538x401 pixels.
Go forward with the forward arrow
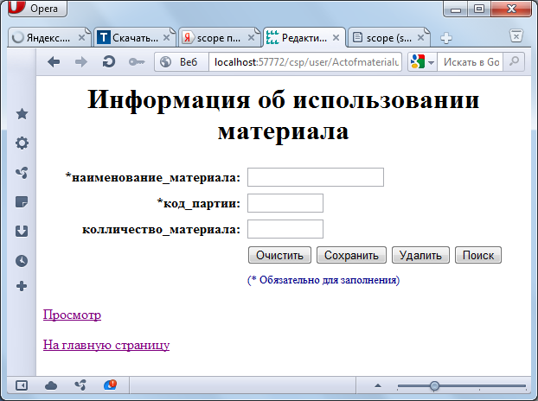pyautogui.click(x=81, y=62)
